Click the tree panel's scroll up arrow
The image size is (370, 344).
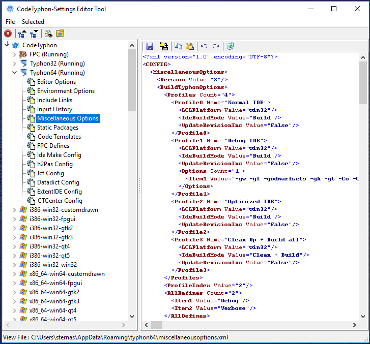point(132,45)
